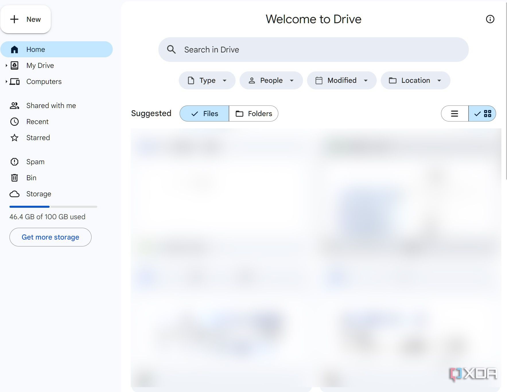Click the search magnifier icon
Screen dimensions: 507x392
171,50
